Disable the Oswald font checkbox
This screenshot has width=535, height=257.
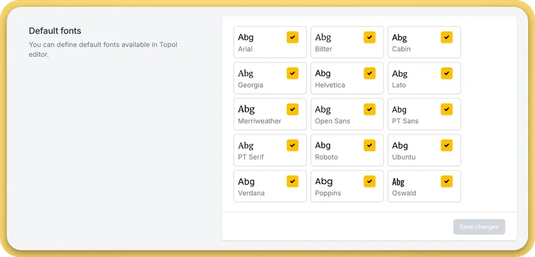(x=447, y=182)
